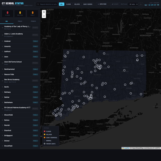This screenshot has width=161, height=161.
Task: Click the Normal legend swatch
Action: 45,141
